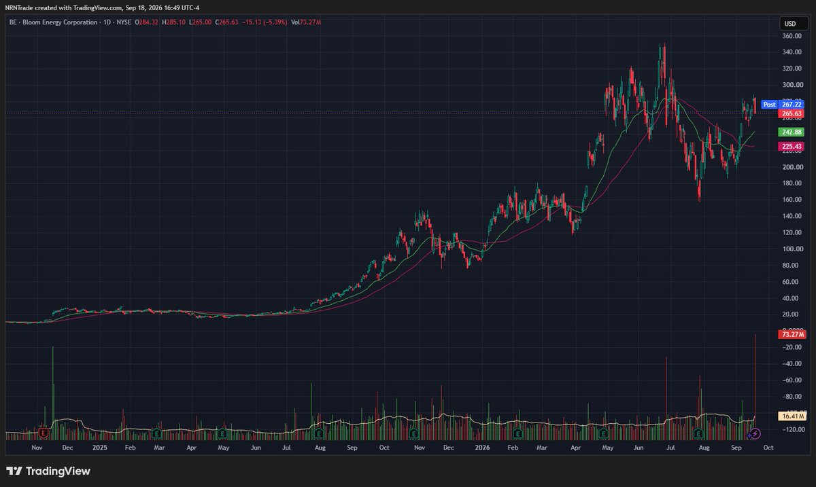The height and width of the screenshot is (487, 816).
Task: Click the O284.32 open value
Action: 146,22
